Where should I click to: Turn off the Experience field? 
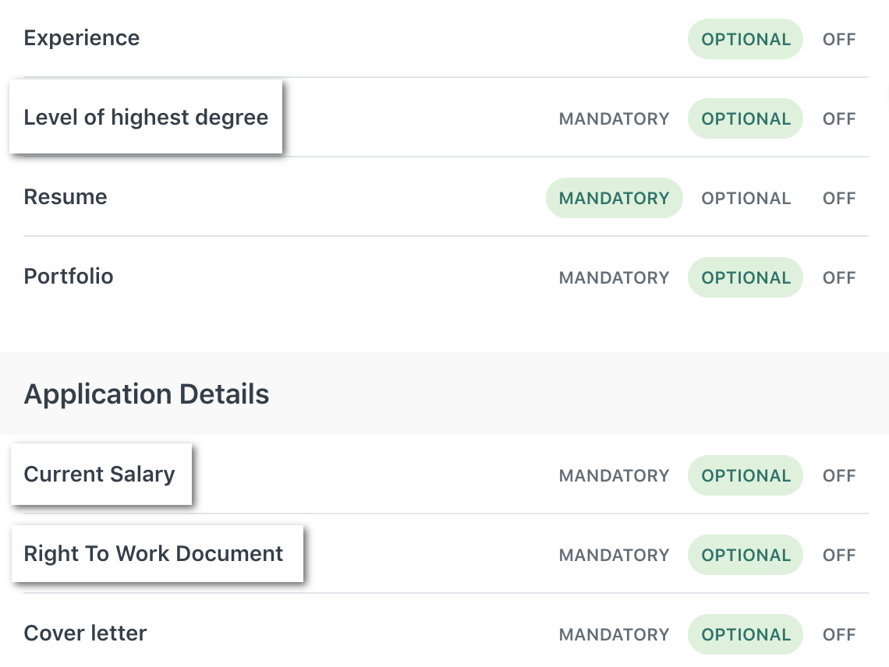[838, 39]
